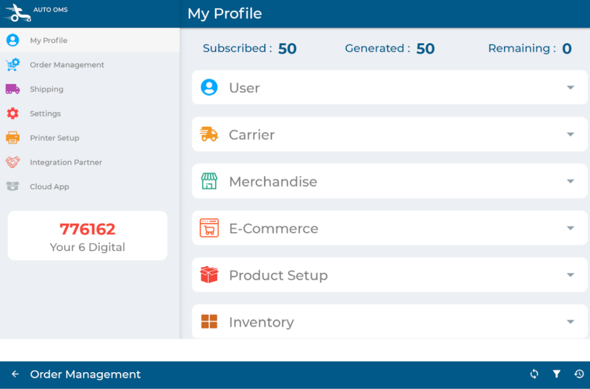Click the back arrow in bottom bar
590x389 pixels.
[x=15, y=374]
